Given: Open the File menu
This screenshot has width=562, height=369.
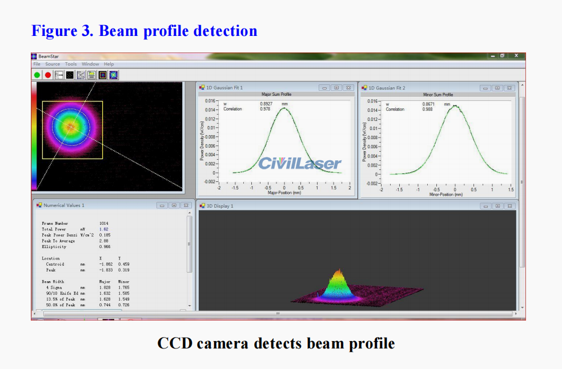Looking at the screenshot, I should tap(37, 64).
